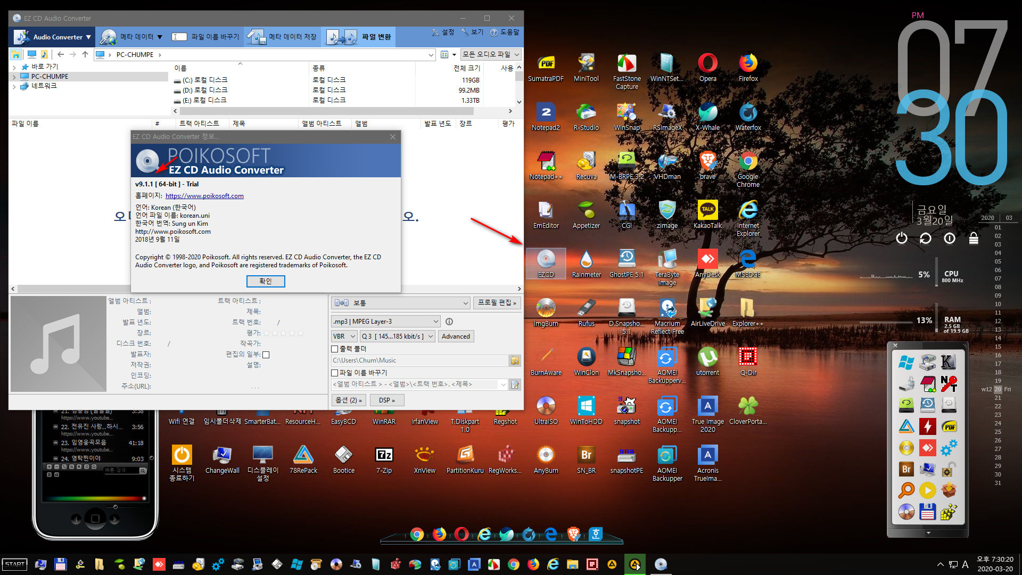Screen dimensions: 1022x575
Task: Expand the 네트워크 tree node
Action: pyautogui.click(x=14, y=86)
